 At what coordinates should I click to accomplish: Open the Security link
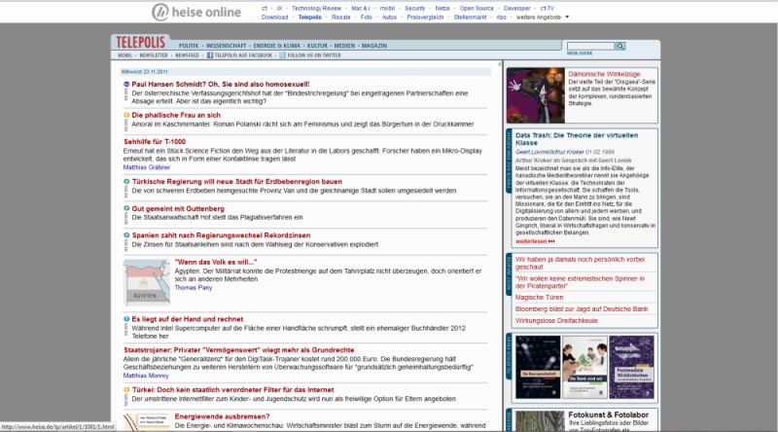[x=415, y=9]
